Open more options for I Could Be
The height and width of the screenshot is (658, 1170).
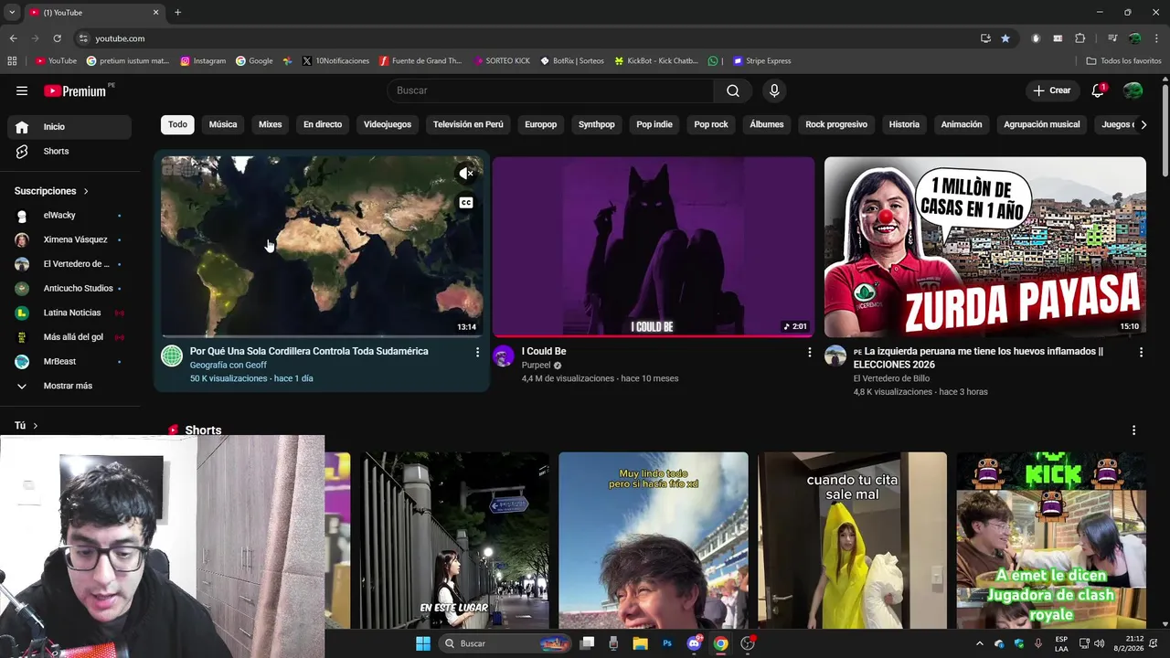tap(809, 352)
